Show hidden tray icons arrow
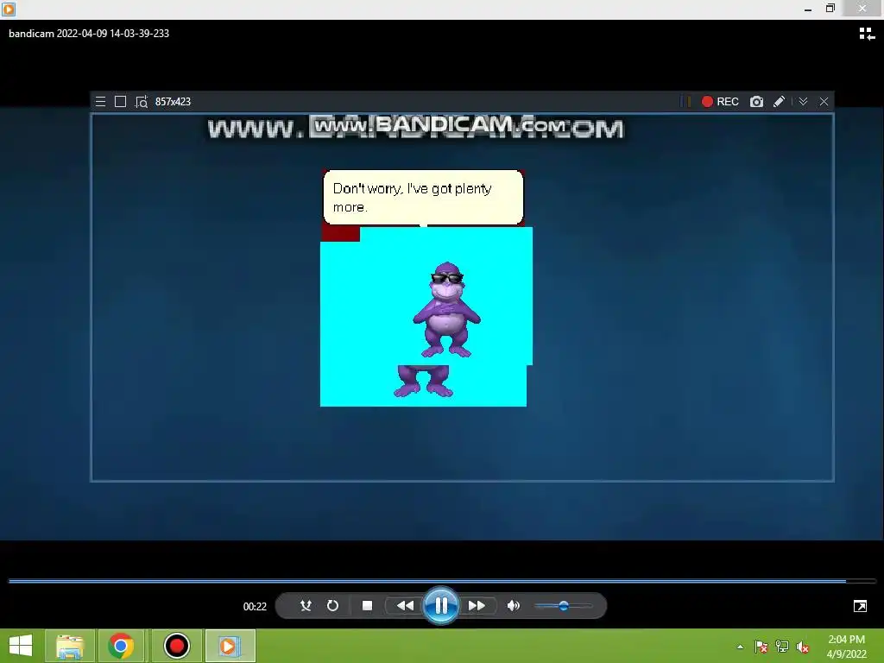 pos(740,647)
